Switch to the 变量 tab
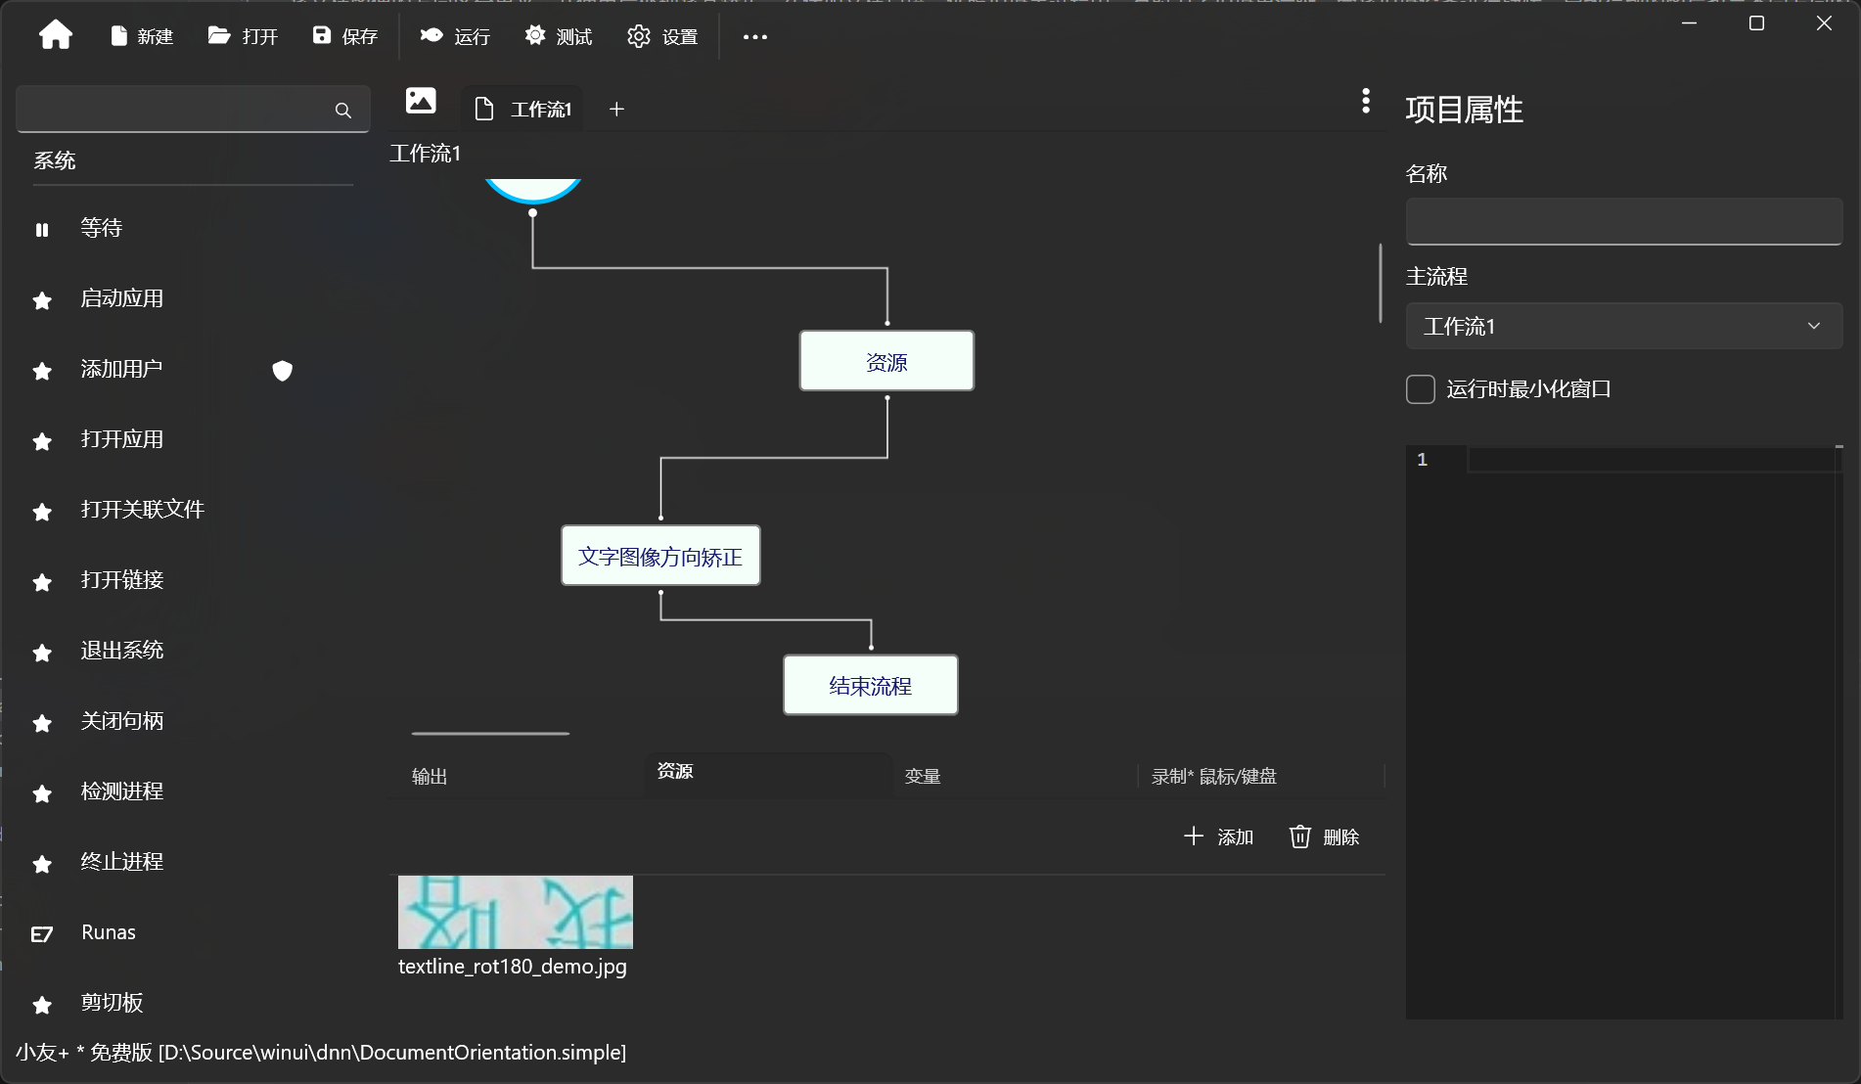The height and width of the screenshot is (1084, 1861). 923,776
